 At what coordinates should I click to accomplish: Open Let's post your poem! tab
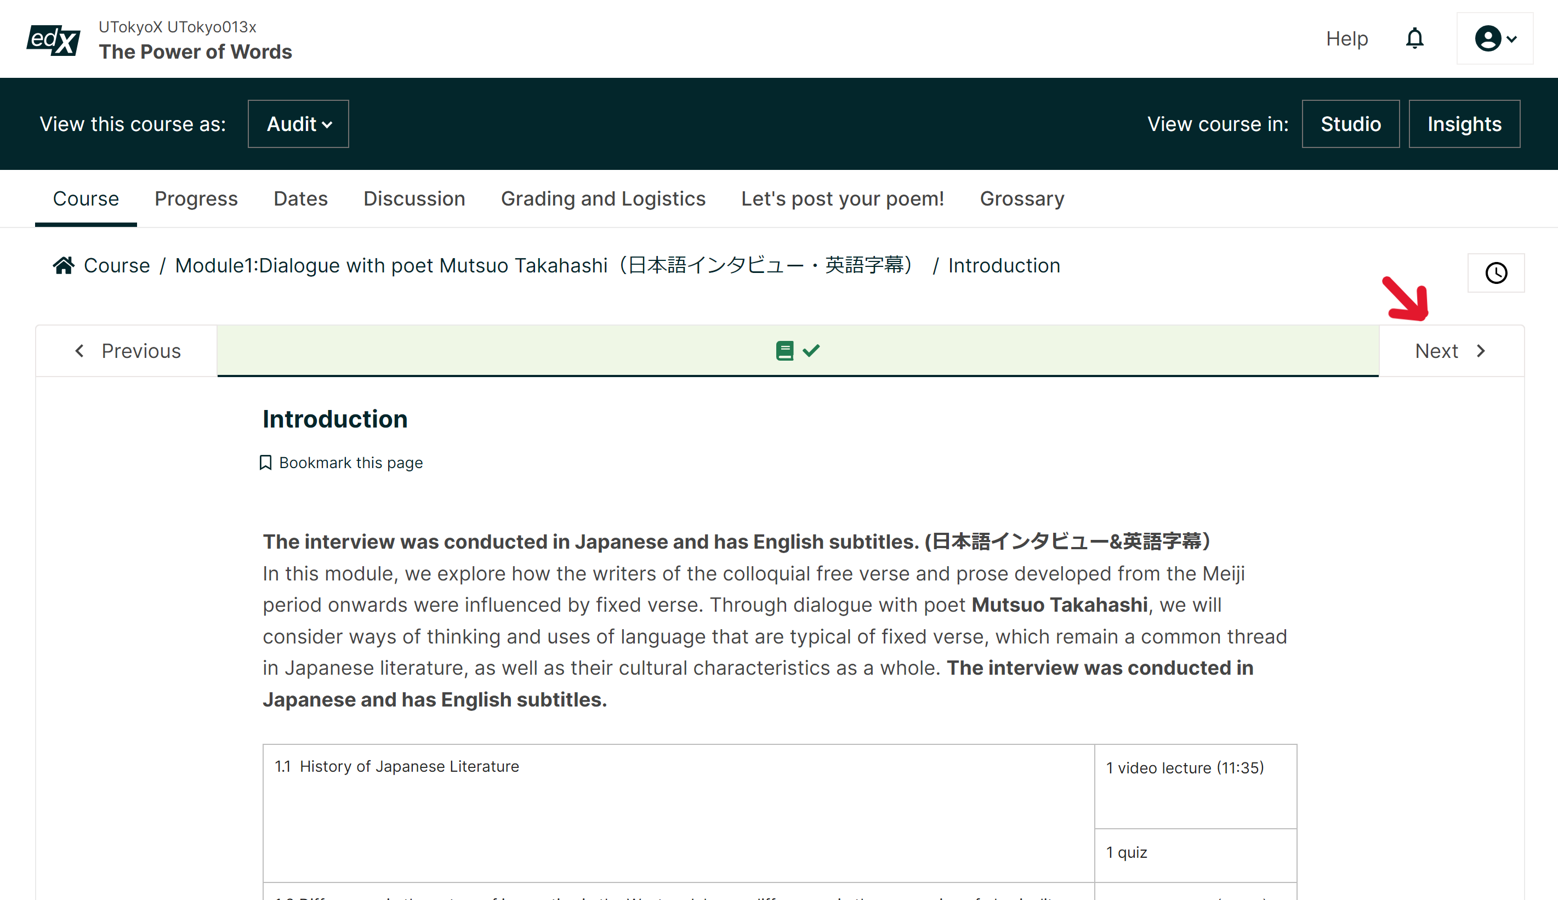842,198
